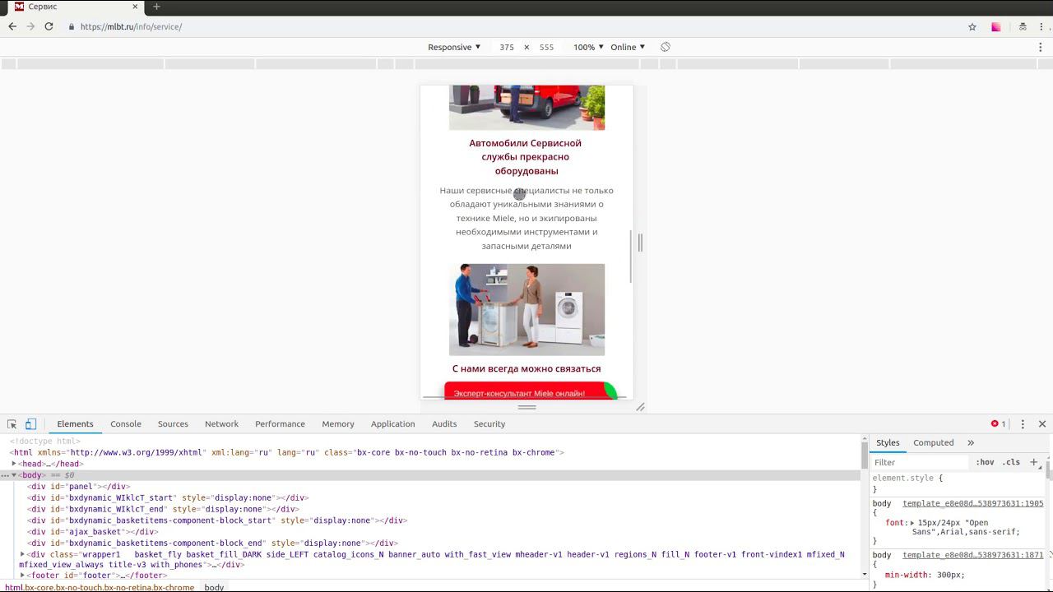
Task: Toggle the :hov element state panel
Action: tap(985, 462)
